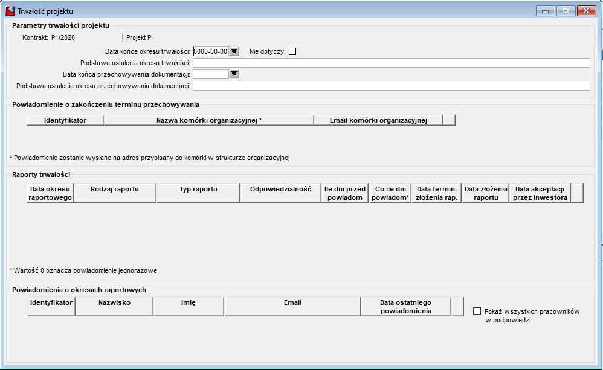The height and width of the screenshot is (370, 603).
Task: Focus the documentation storage basis text field
Action: coord(391,86)
